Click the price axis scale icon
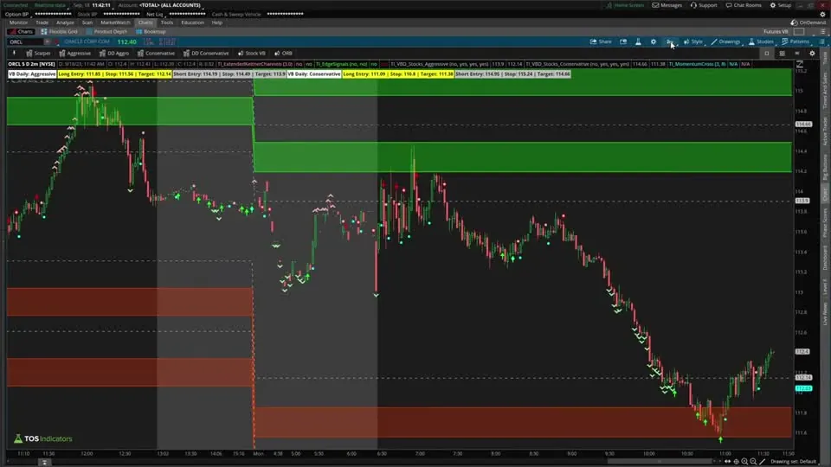The width and height of the screenshot is (831, 467). [799, 64]
